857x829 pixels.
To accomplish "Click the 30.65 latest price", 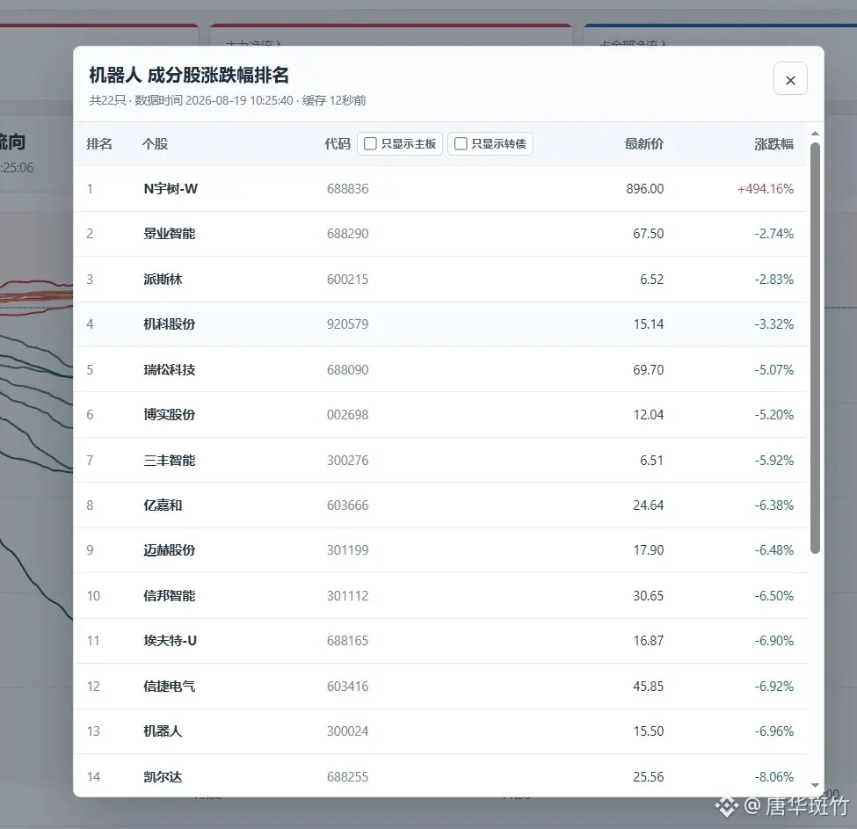I will point(648,596).
